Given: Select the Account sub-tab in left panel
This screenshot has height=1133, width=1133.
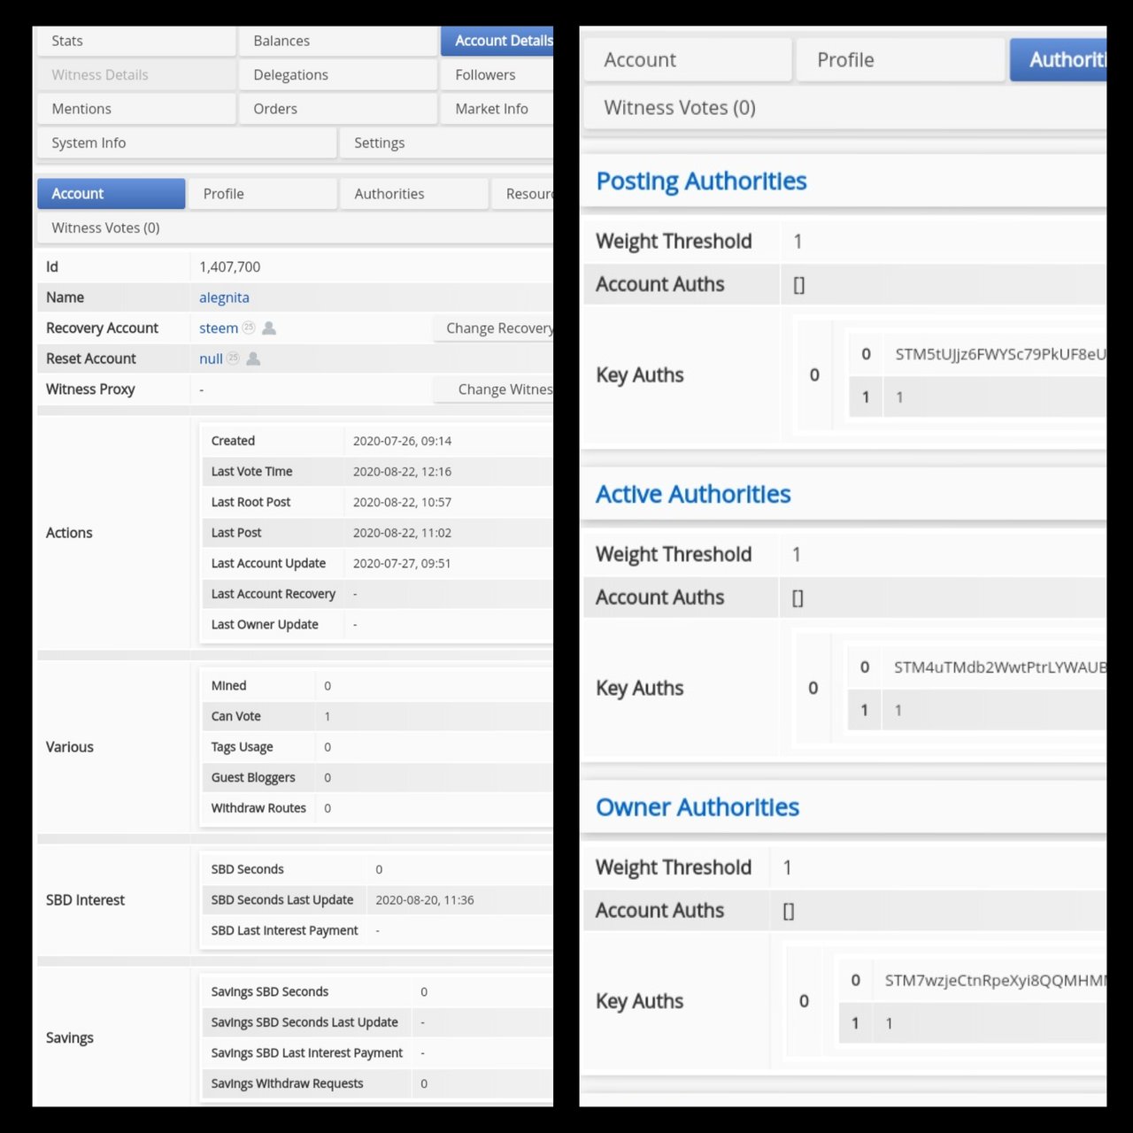Looking at the screenshot, I should [x=112, y=194].
